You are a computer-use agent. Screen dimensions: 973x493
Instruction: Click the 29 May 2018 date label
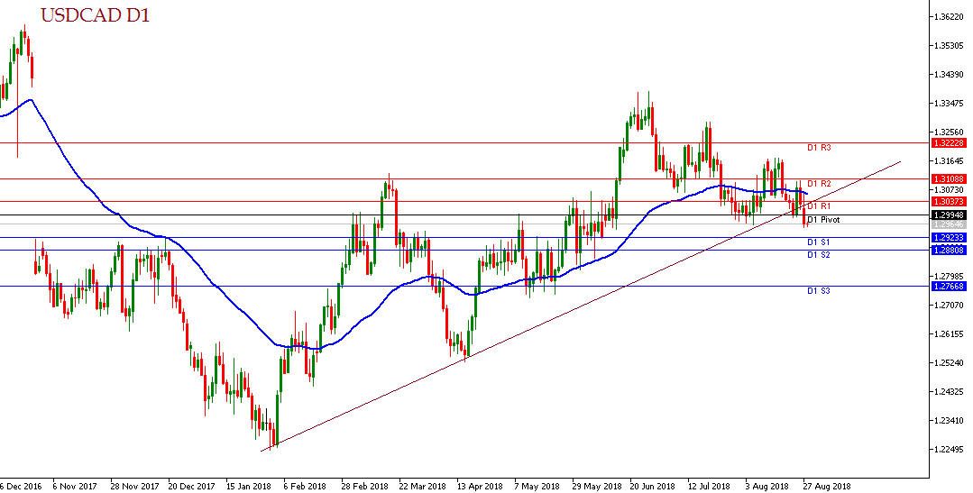point(596,486)
